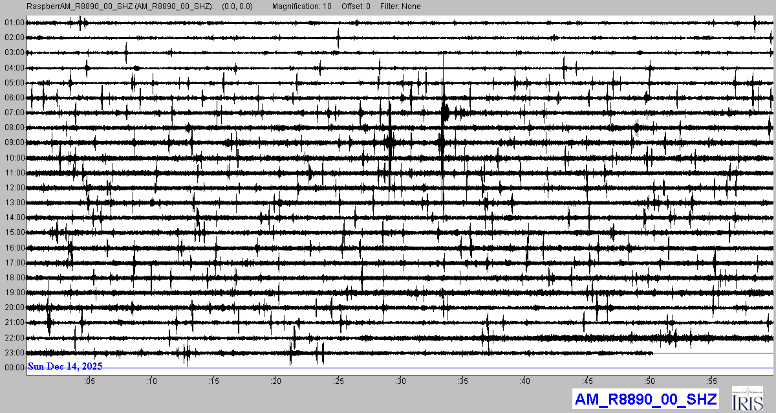The height and width of the screenshot is (413, 776).
Task: Select the 16:00 hour trace label
Action: pyautogui.click(x=14, y=248)
